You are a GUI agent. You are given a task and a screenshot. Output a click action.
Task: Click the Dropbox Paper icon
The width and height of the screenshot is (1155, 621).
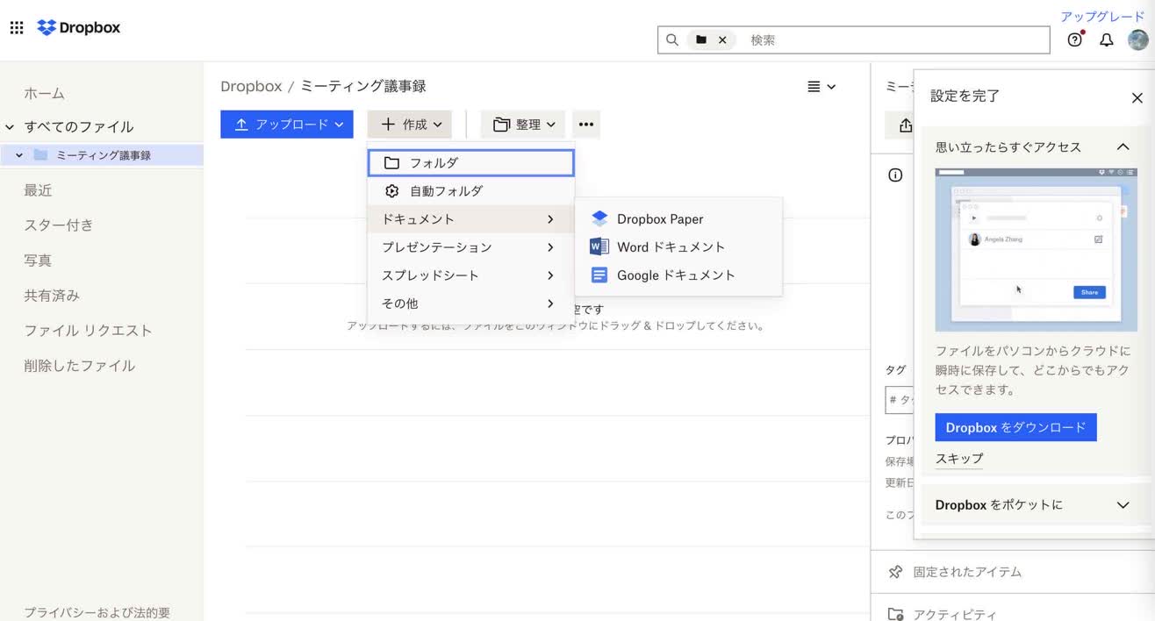click(x=599, y=219)
